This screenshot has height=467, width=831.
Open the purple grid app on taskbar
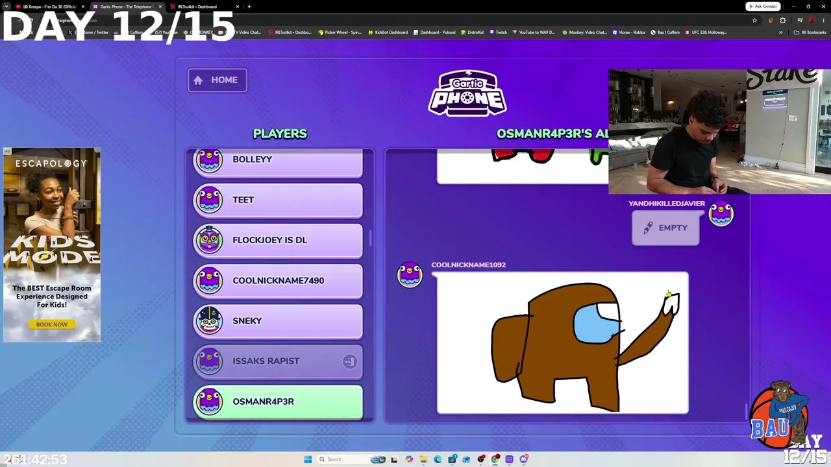coord(510,459)
